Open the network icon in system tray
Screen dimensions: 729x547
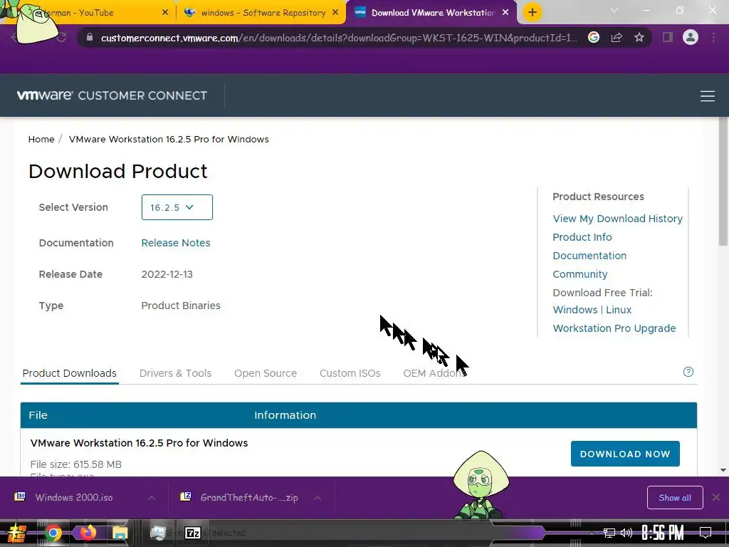coord(609,533)
